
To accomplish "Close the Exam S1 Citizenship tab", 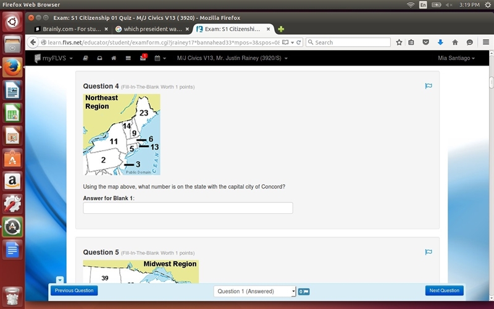I will [x=268, y=29].
